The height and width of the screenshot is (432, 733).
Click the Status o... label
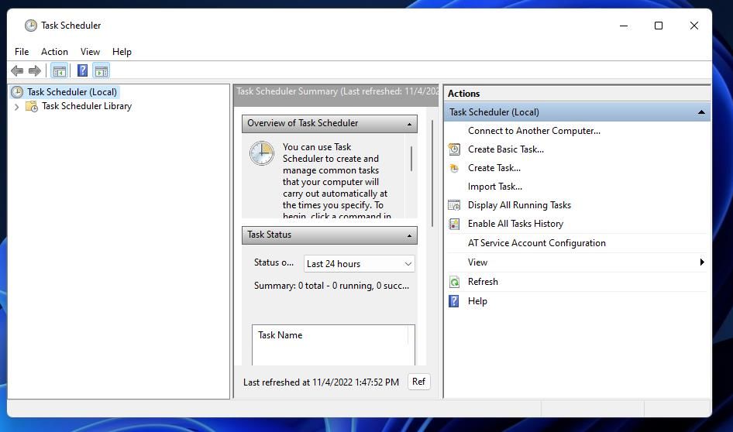click(274, 262)
